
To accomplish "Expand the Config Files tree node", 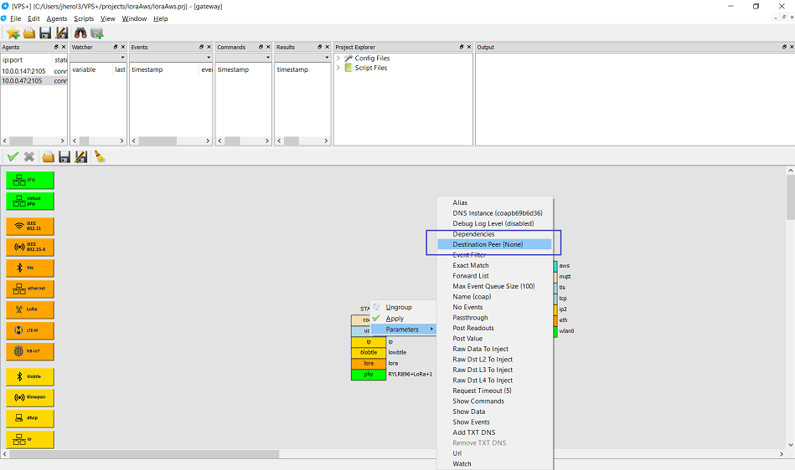I will (x=338, y=59).
